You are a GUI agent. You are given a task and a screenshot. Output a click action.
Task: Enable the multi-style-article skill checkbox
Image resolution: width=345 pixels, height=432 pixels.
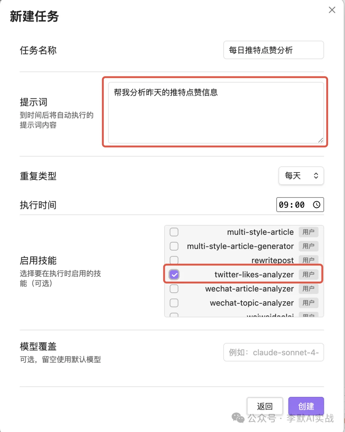pyautogui.click(x=174, y=232)
